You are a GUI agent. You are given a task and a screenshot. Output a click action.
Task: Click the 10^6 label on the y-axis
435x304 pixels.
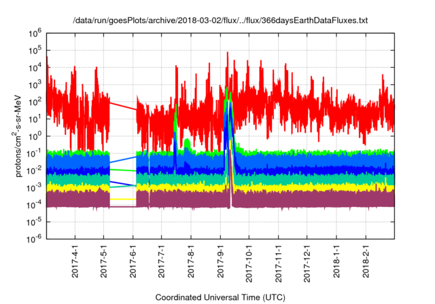click(x=35, y=32)
